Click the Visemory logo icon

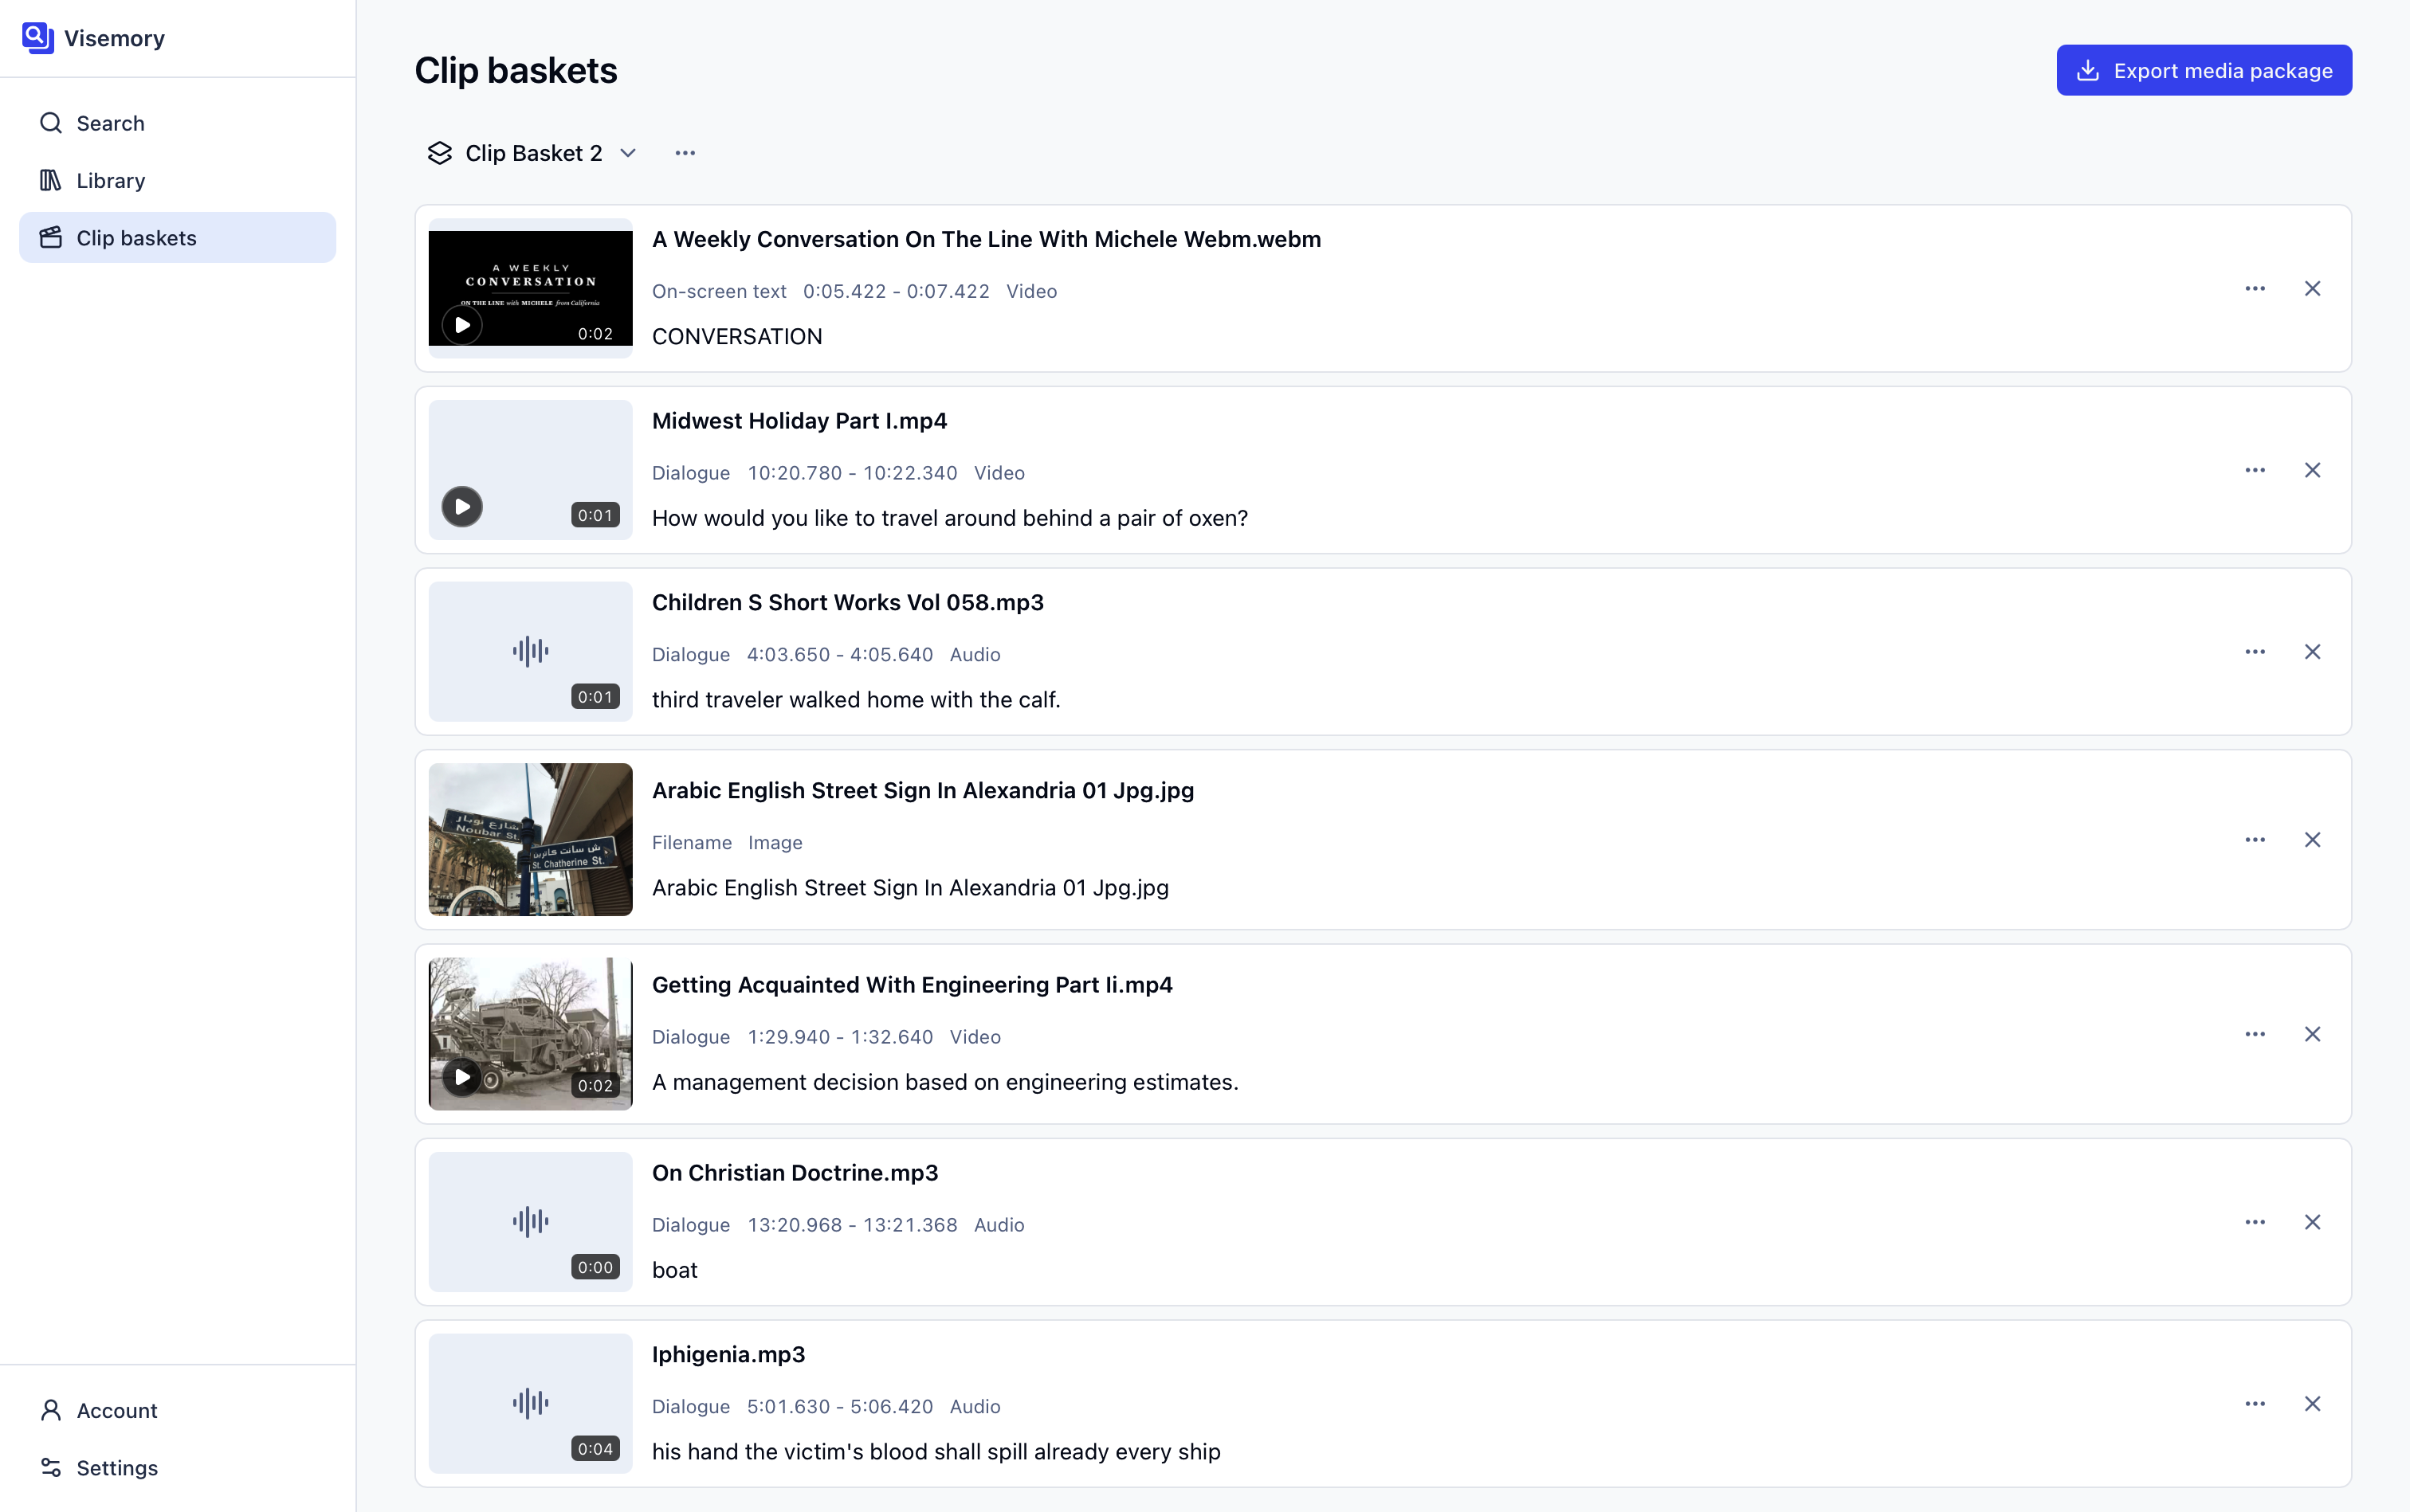[x=38, y=38]
